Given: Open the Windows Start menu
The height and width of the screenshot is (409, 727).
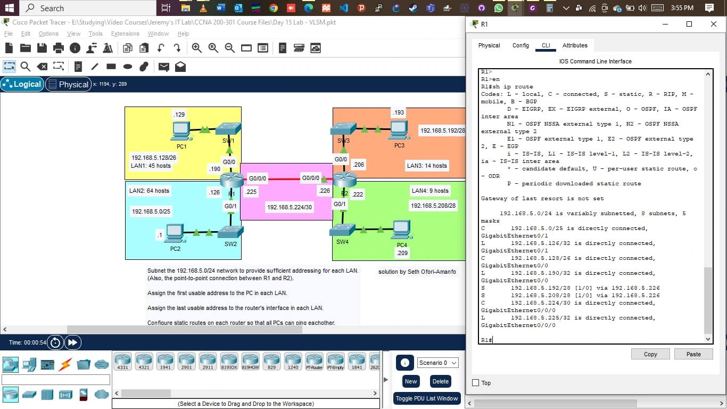Looking at the screenshot, I should pyautogui.click(x=9, y=8).
